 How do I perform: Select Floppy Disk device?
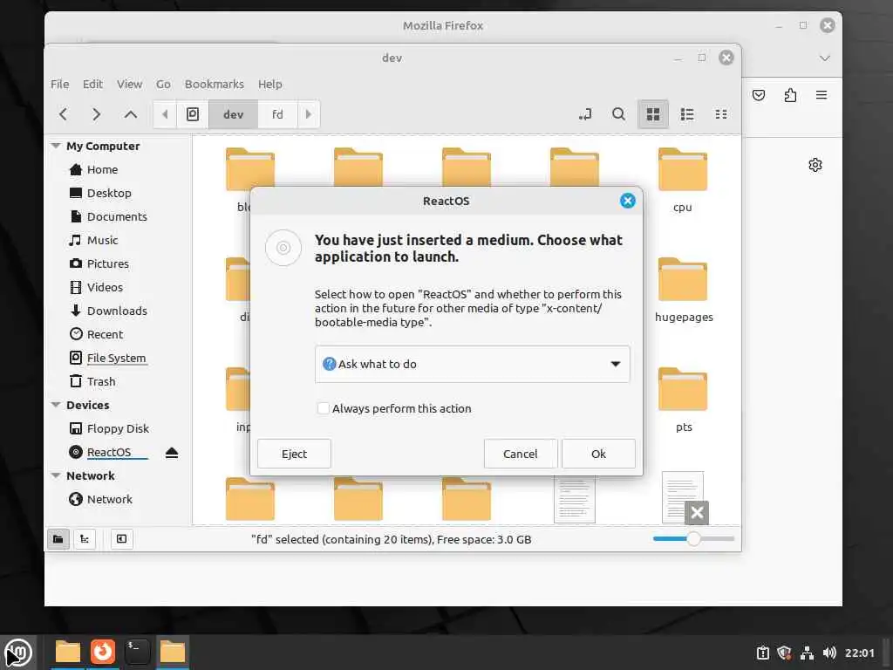118,428
